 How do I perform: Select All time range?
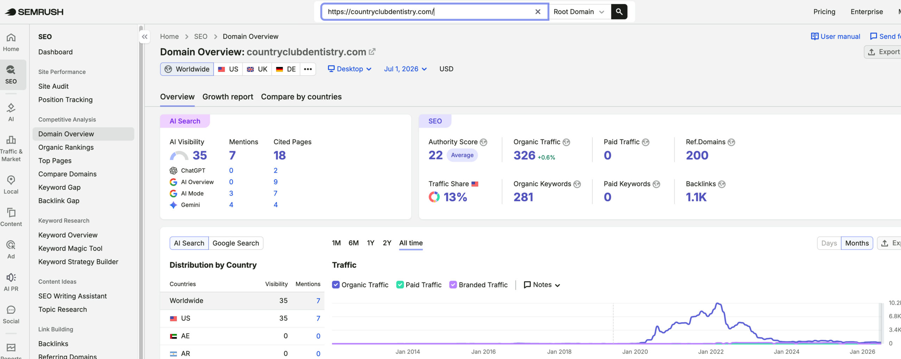click(411, 243)
